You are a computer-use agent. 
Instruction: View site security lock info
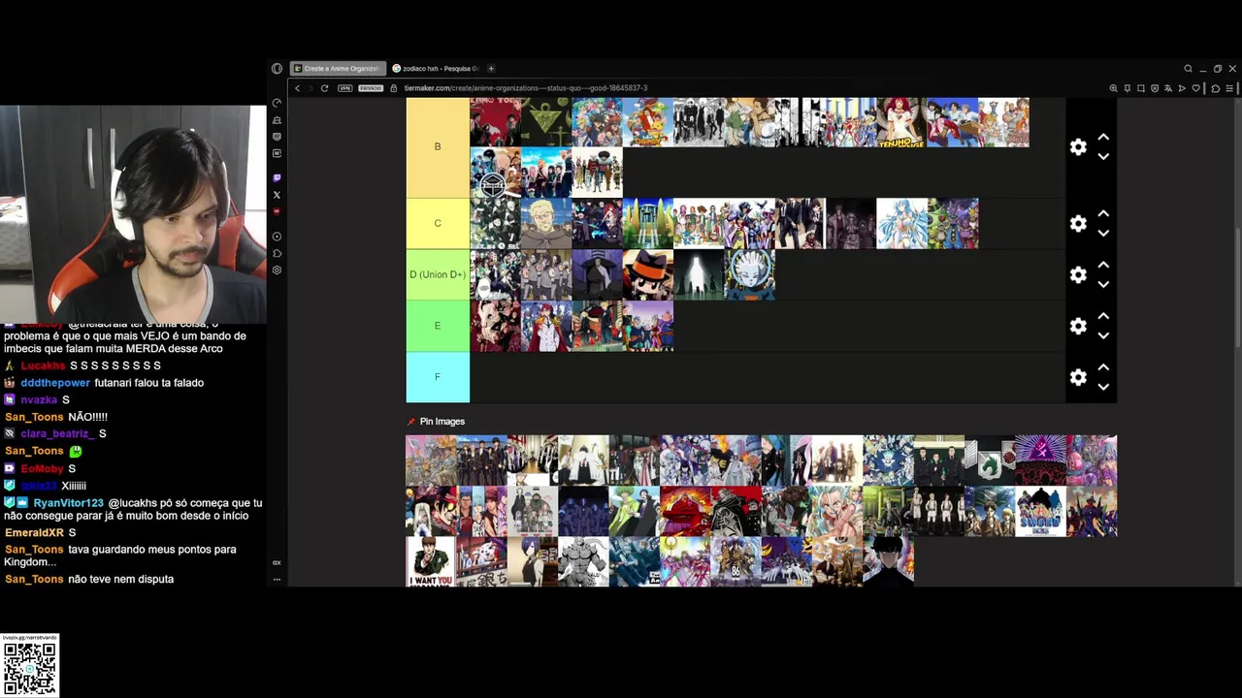click(393, 88)
